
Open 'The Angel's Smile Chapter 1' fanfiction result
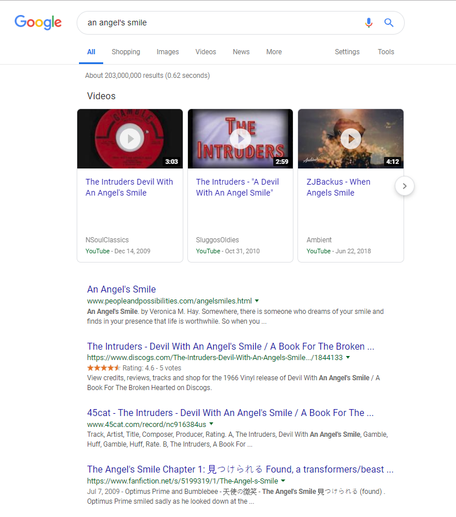(240, 469)
